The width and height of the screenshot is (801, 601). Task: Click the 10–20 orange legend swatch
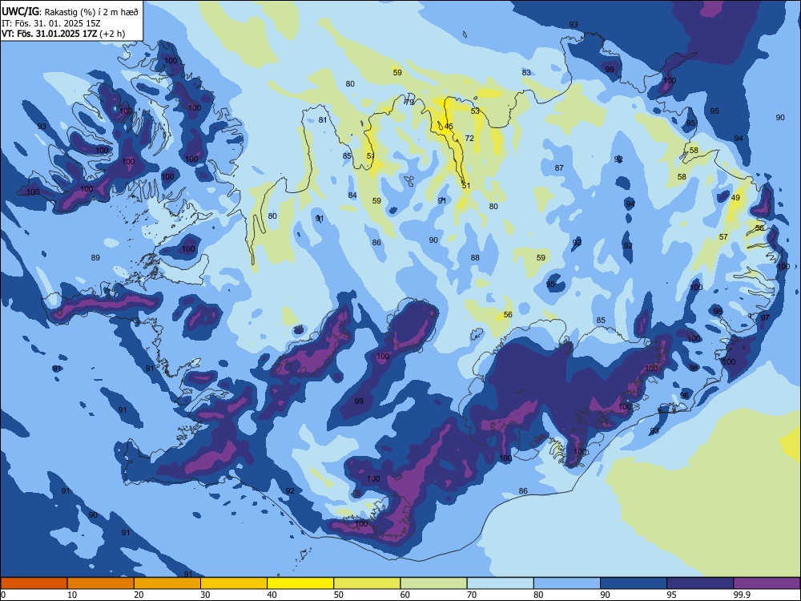point(101,583)
